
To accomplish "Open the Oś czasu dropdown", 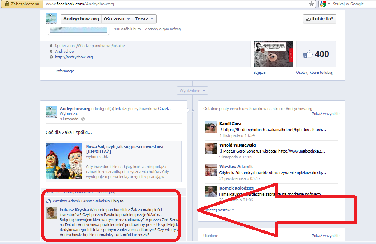I will [117, 19].
